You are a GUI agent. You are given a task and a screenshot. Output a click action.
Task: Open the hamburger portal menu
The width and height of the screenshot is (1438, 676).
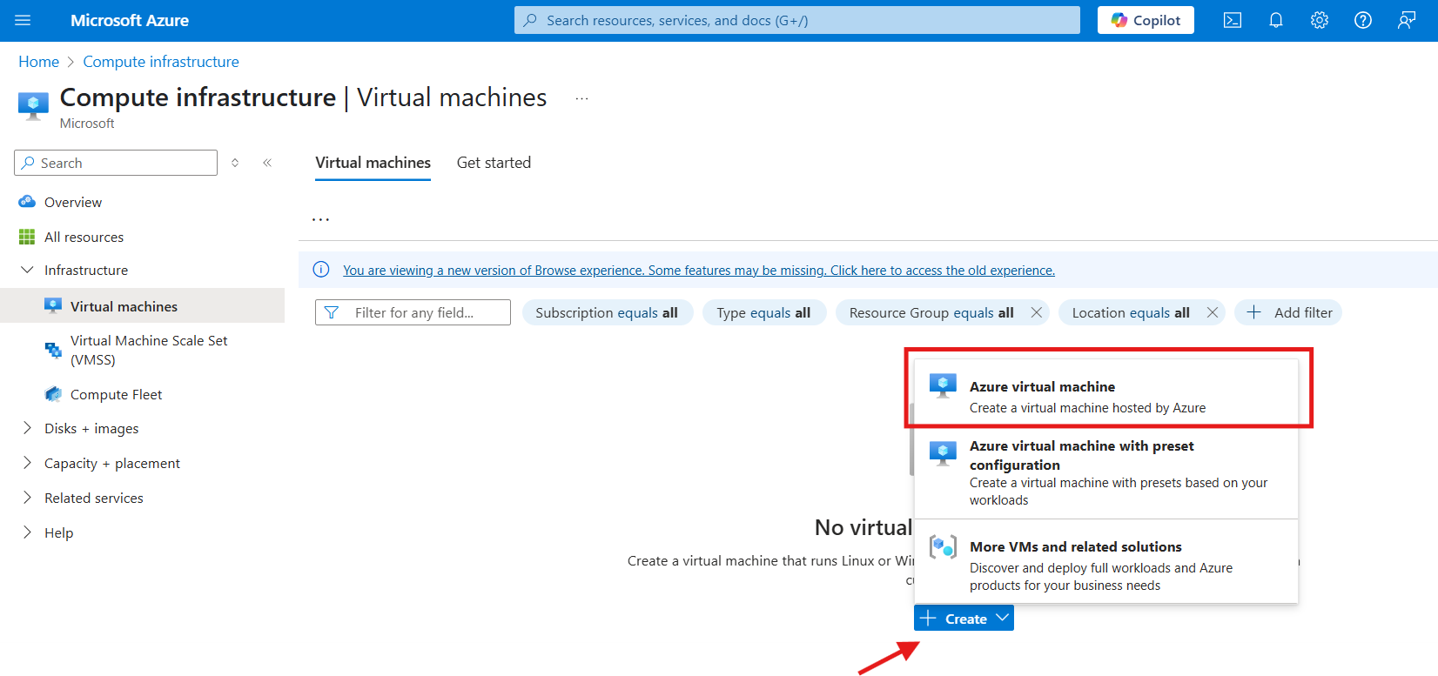(23, 20)
